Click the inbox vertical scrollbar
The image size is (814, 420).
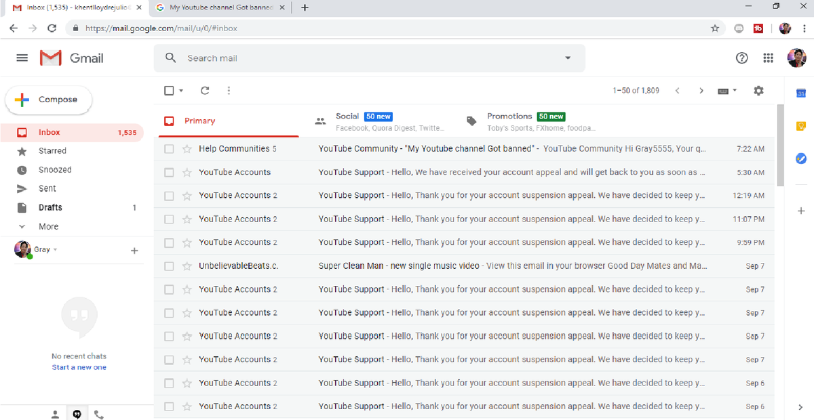(780, 145)
